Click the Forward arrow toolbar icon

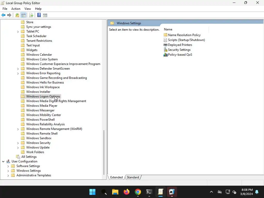point(9,15)
